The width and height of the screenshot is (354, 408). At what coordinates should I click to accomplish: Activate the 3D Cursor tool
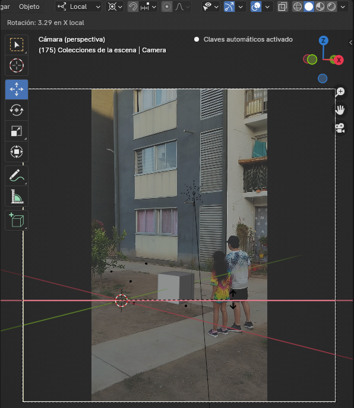17,65
